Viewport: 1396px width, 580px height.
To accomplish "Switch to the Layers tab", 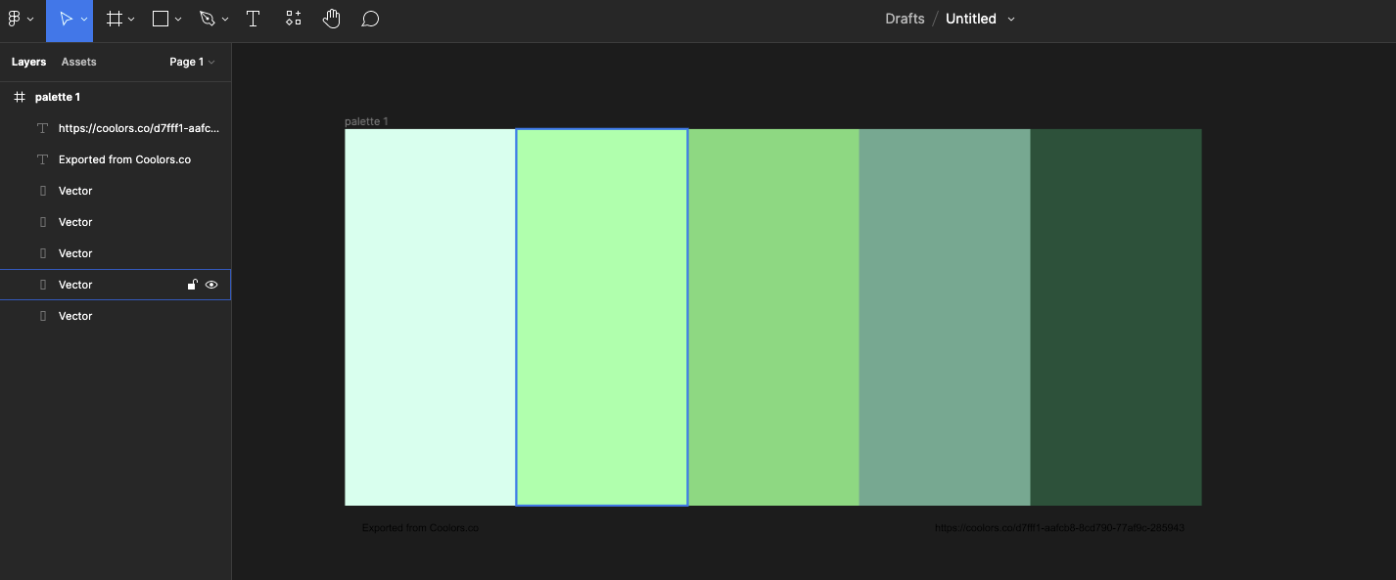I will click(x=28, y=62).
